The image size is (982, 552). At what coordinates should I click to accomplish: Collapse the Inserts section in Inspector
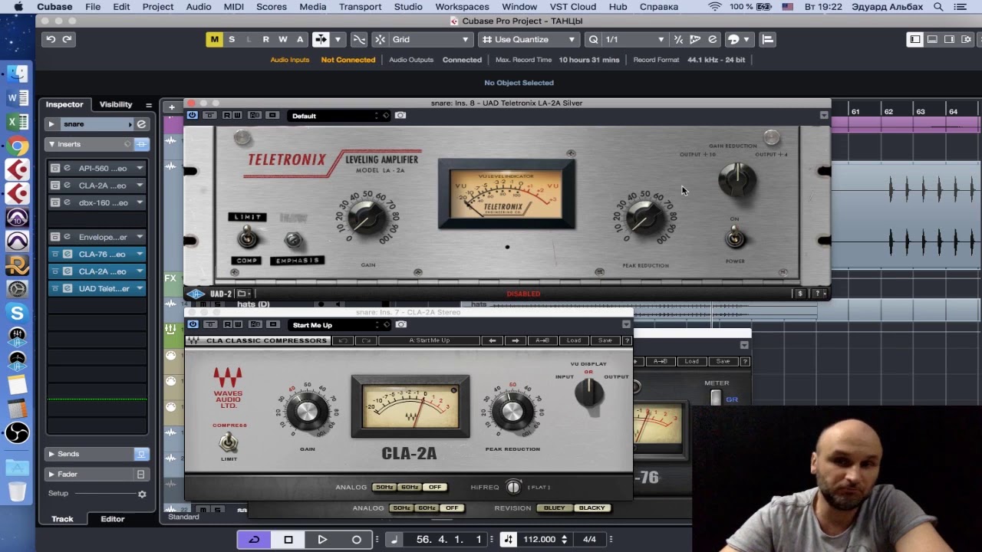pos(51,144)
